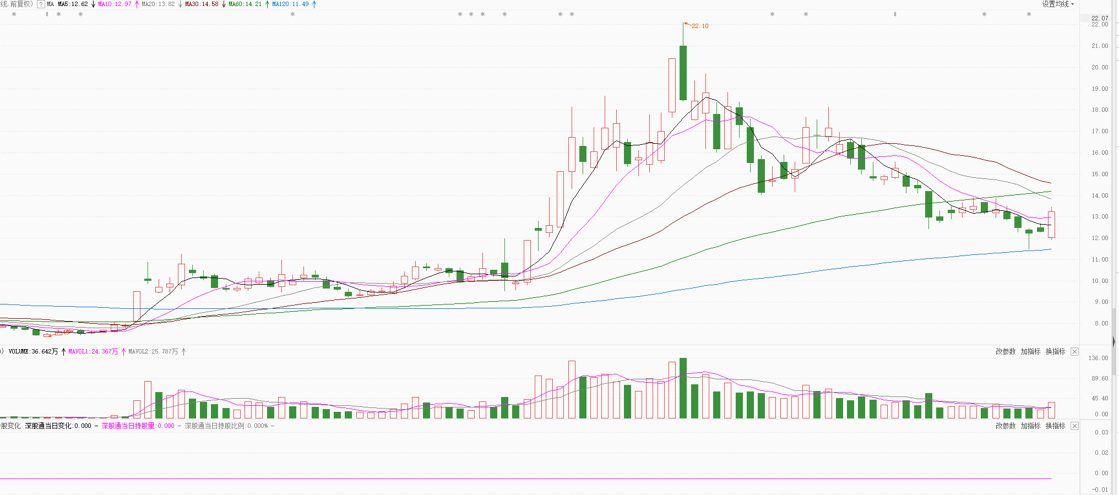The image size is (1119, 495).
Task: Select the latest red candlestick on the right
Action: click(1051, 225)
